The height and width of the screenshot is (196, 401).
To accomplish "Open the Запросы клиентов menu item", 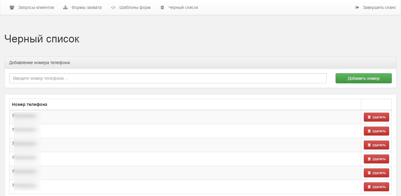I will click(36, 7).
